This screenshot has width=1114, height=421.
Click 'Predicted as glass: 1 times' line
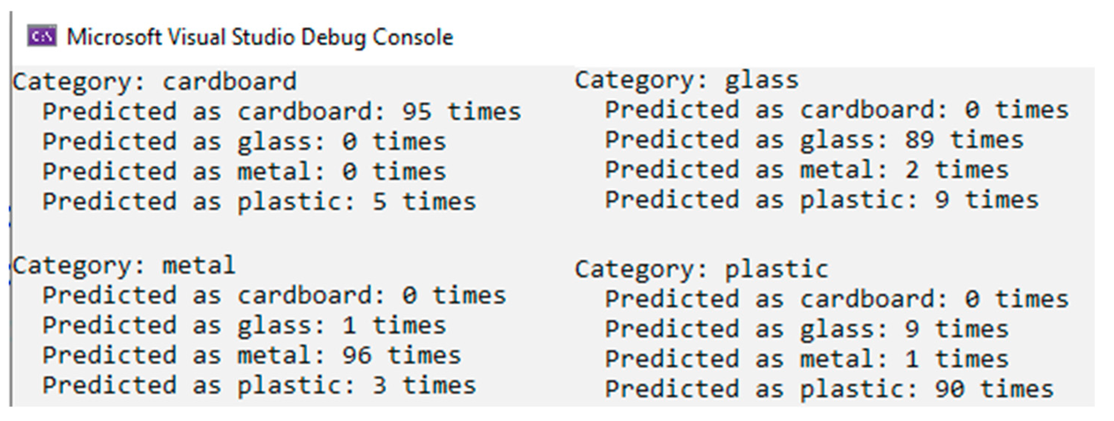pos(244,326)
